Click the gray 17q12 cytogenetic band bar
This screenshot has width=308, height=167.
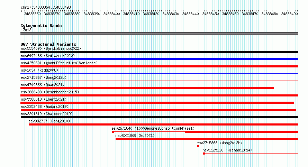(159, 34)
